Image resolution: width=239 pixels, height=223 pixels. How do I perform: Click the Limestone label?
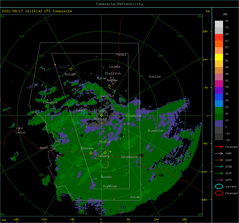50,102
